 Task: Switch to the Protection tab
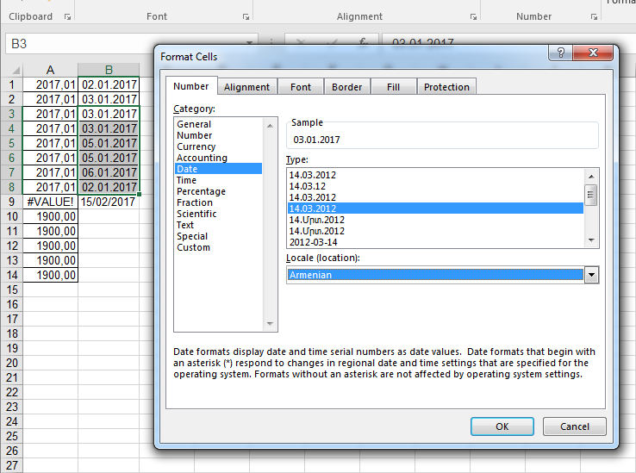(446, 87)
